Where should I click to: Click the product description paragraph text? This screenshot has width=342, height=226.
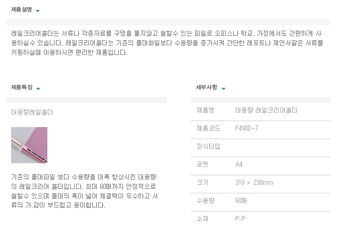click(x=167, y=43)
